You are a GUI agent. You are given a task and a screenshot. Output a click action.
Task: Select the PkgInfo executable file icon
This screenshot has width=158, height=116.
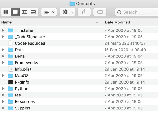click(11, 82)
